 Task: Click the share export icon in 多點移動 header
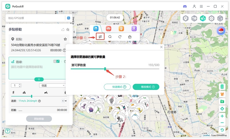click(x=63, y=30)
